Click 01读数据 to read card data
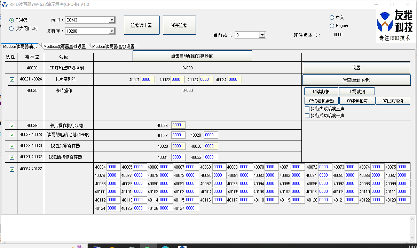 (x=321, y=91)
